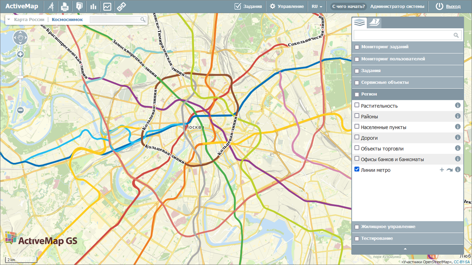The width and height of the screenshot is (472, 265).
Task: Enable the Районы layer checkbox
Action: point(357,116)
